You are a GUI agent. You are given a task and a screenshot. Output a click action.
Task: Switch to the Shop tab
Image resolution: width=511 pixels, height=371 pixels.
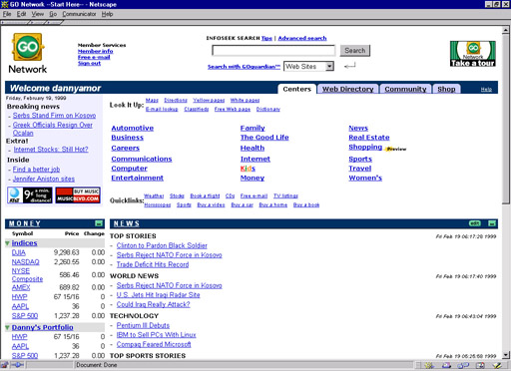(446, 89)
